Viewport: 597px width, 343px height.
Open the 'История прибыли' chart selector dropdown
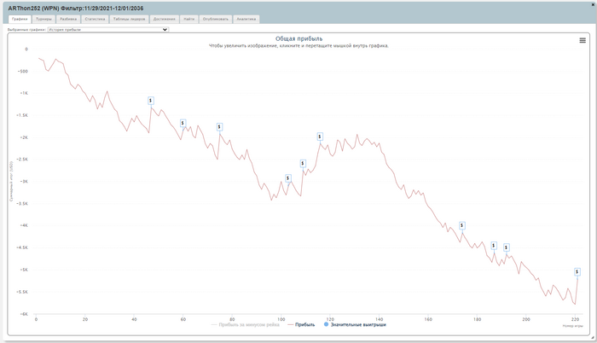coord(108,29)
